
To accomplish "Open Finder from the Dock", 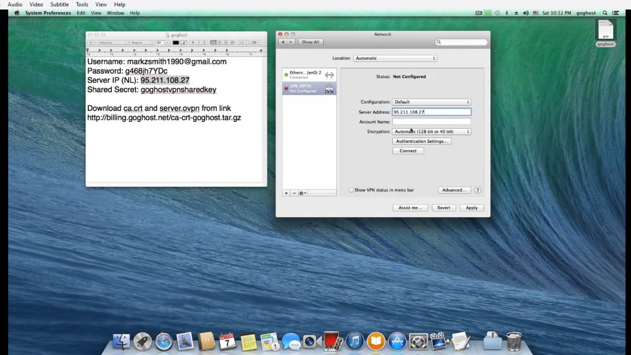I will (x=121, y=342).
